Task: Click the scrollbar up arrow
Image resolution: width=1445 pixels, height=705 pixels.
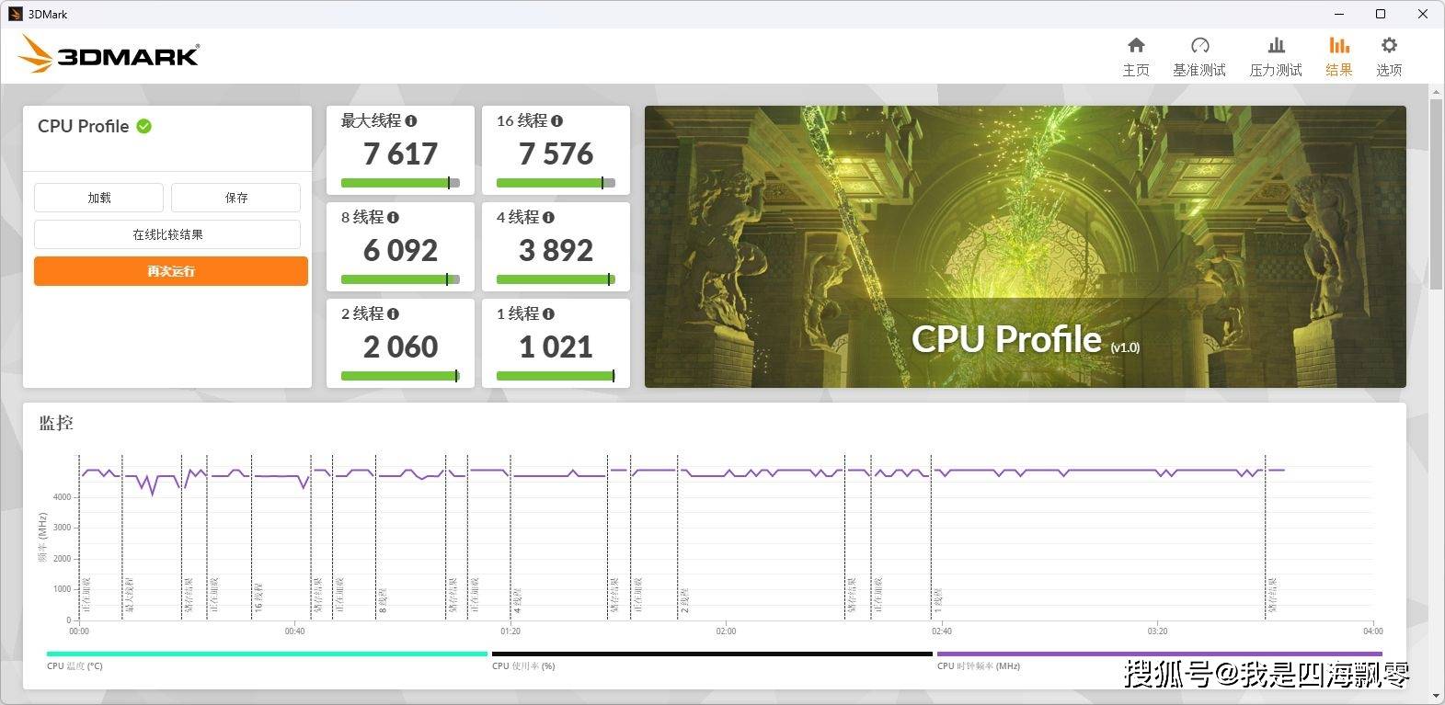Action: 1437,91
